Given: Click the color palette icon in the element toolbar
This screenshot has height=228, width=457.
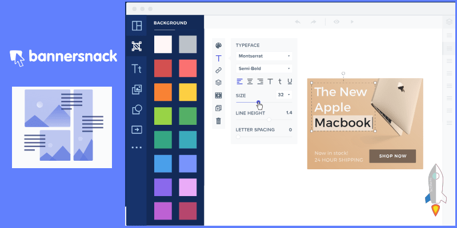Looking at the screenshot, I should 218,46.
